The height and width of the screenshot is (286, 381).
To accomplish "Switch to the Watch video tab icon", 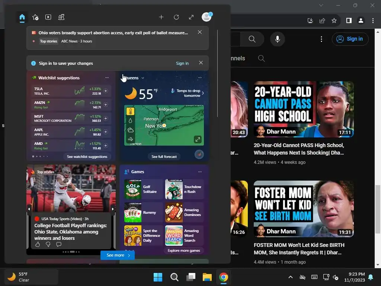I will [48, 17].
